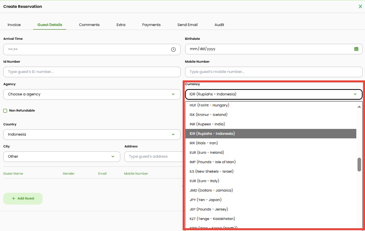Click the Add Guest button
This screenshot has width=365, height=231.
(x=23, y=198)
